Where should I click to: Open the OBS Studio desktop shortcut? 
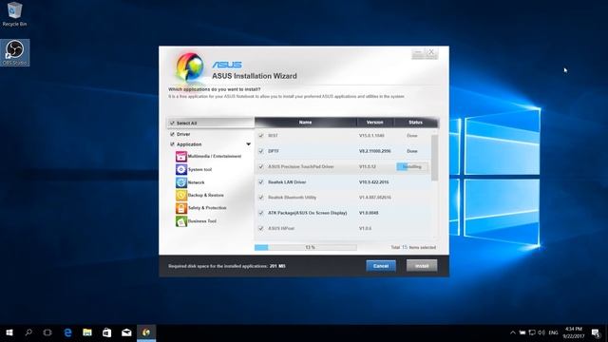pos(15,53)
